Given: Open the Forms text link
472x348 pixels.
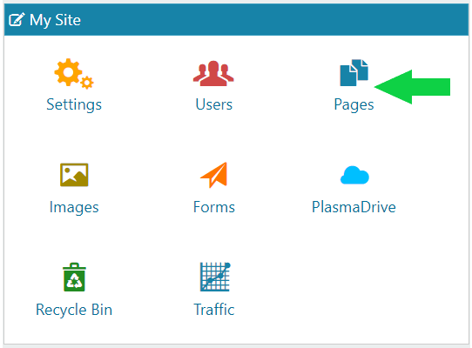Looking at the screenshot, I should pyautogui.click(x=213, y=207).
